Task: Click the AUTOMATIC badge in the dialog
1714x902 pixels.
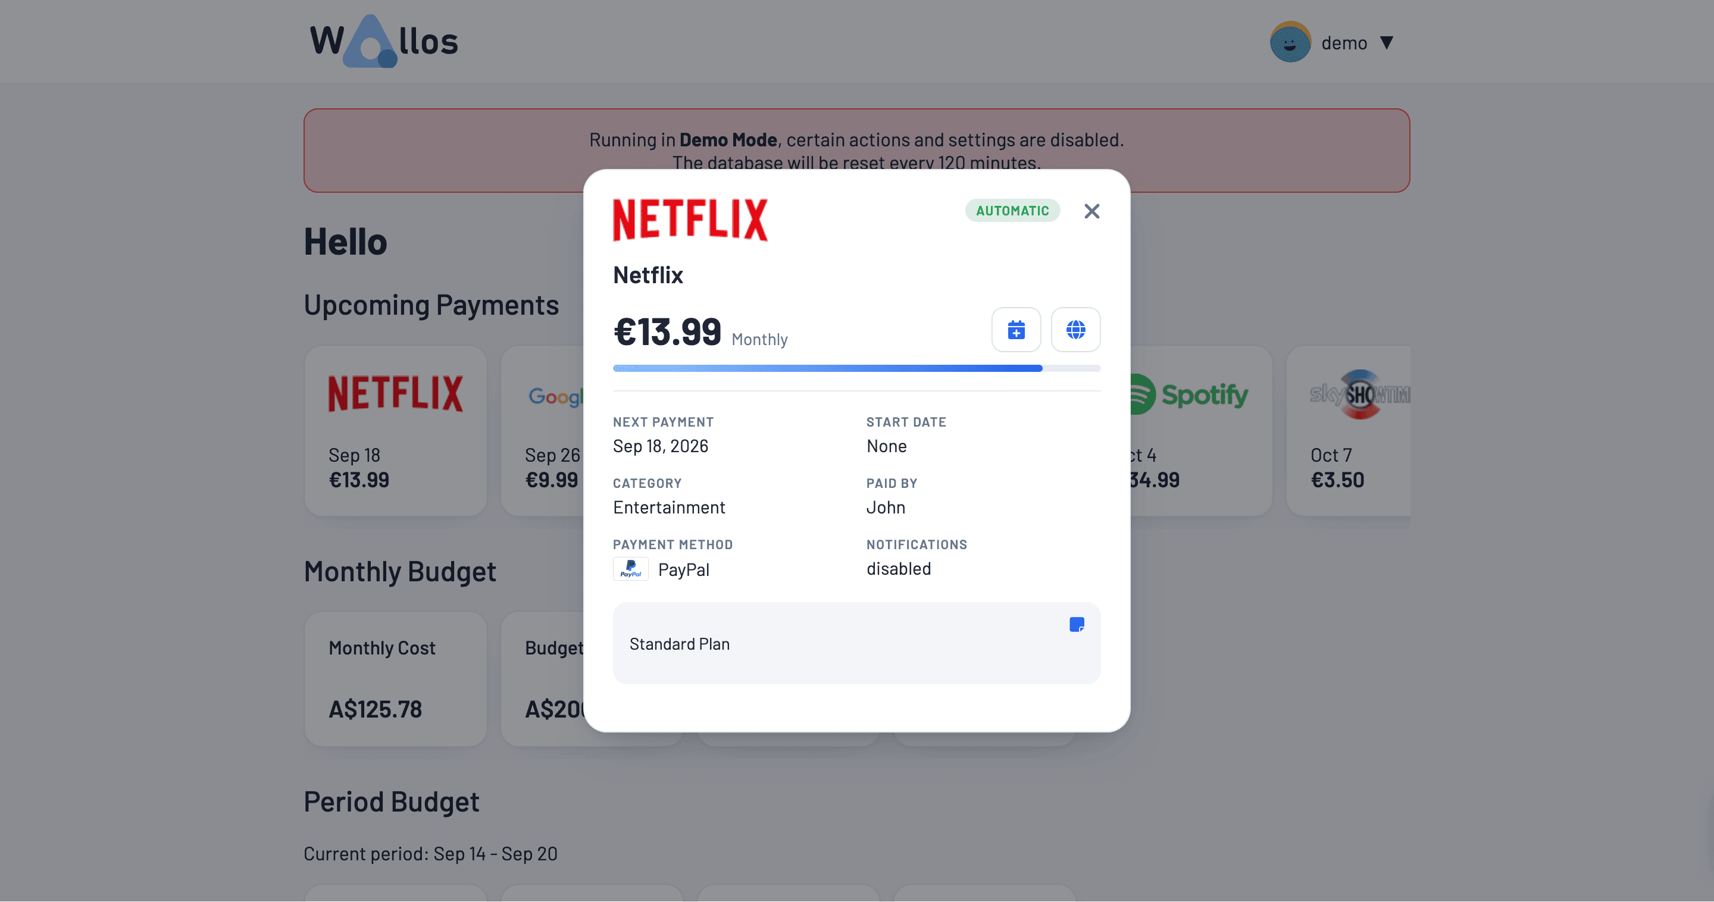Action: pos(1012,211)
